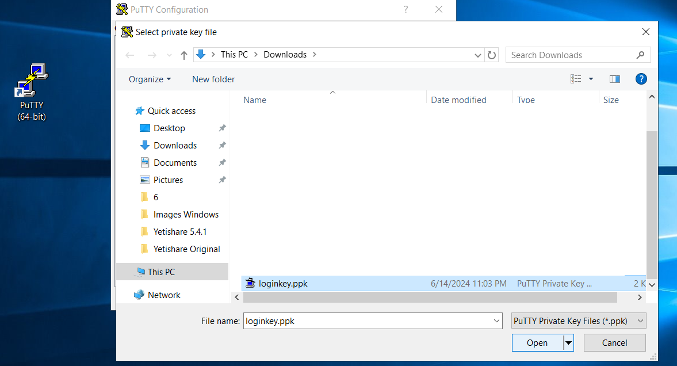Click the Desktop folder icon in Quick access

pyautogui.click(x=145, y=128)
